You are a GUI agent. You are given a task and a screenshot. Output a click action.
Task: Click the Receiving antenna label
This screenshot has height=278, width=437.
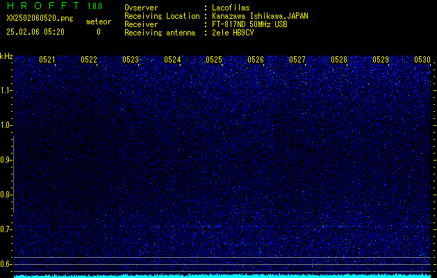coord(160,33)
